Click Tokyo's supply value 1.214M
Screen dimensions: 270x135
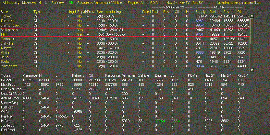click(202, 16)
